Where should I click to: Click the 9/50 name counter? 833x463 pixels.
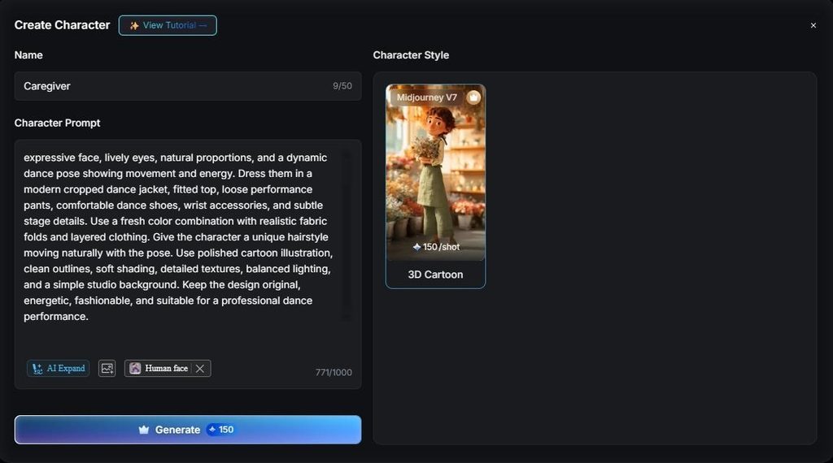pyautogui.click(x=342, y=86)
